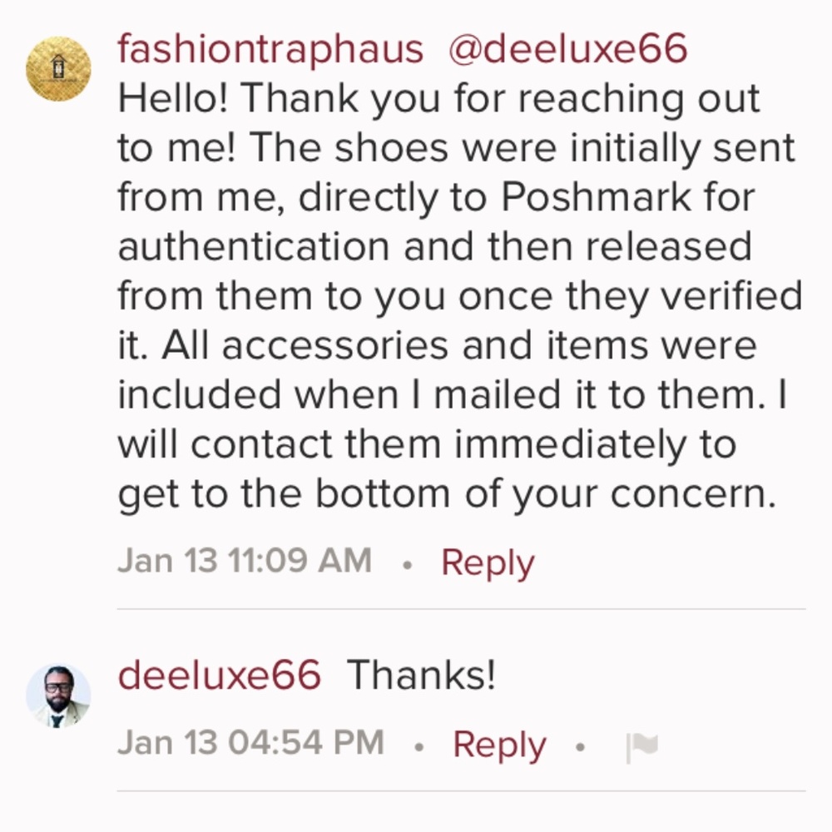Click the flag icon to report deeluxe66's comment

pos(641,745)
